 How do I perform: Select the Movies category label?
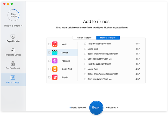tap(65, 52)
